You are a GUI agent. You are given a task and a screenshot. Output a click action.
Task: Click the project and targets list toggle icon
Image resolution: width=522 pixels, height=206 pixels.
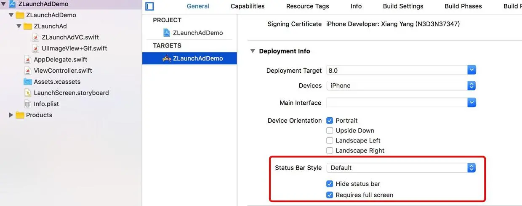pyautogui.click(x=149, y=6)
